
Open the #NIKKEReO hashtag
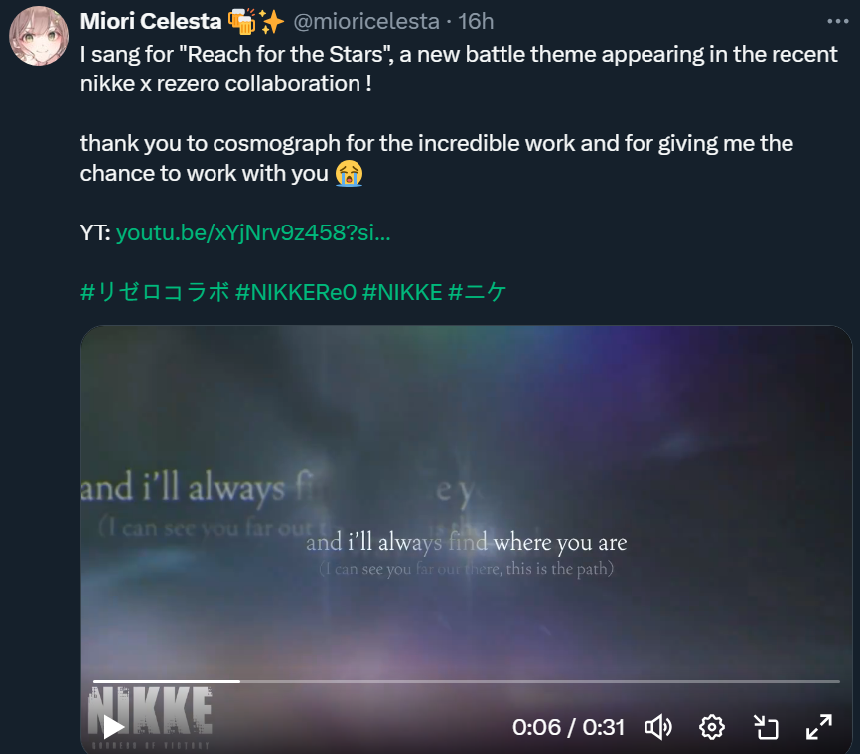pos(296,292)
